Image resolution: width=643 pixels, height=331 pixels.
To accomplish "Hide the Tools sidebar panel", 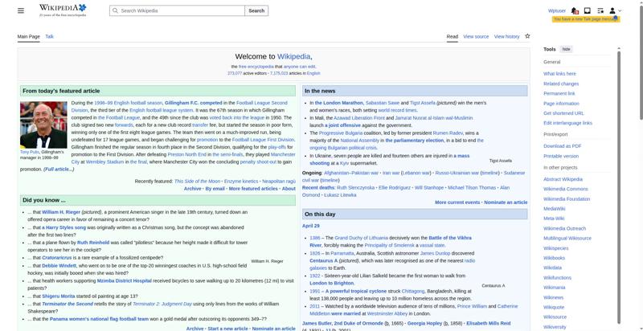I will pyautogui.click(x=567, y=49).
